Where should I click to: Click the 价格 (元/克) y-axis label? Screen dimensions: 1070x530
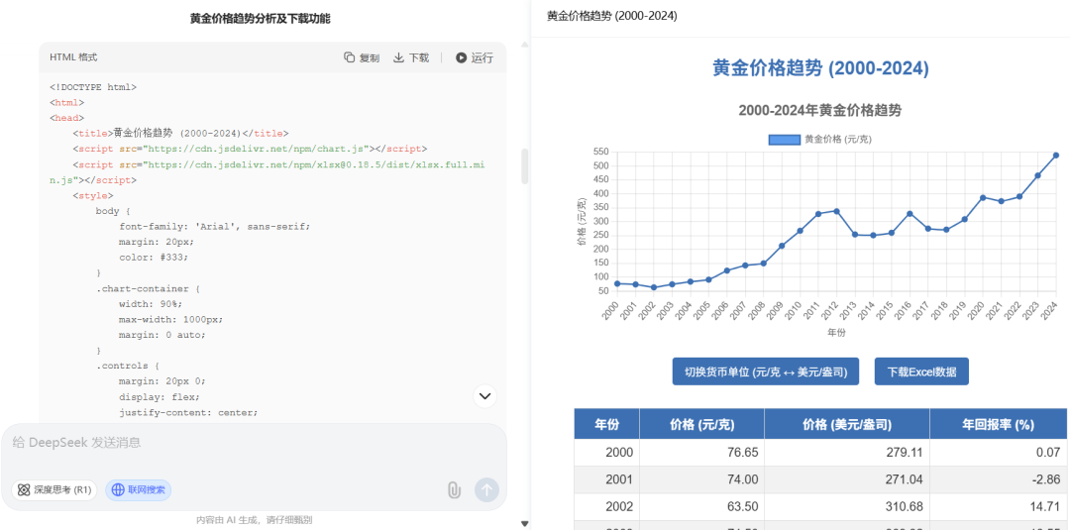click(x=582, y=221)
